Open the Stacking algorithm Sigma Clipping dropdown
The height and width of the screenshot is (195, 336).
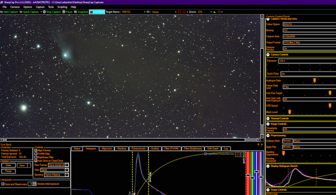(x=67, y=175)
